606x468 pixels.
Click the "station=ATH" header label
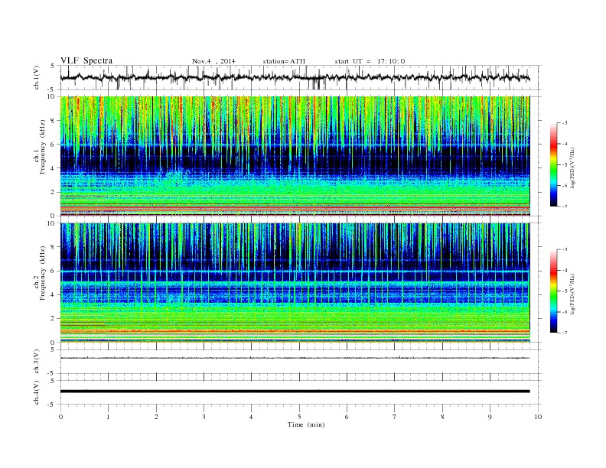click(x=284, y=61)
